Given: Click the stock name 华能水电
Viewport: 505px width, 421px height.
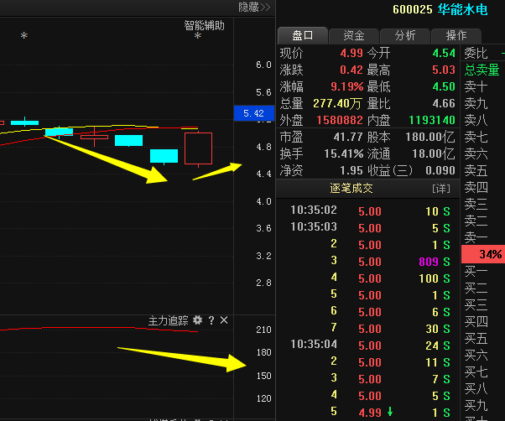Looking at the screenshot, I should tap(462, 10).
